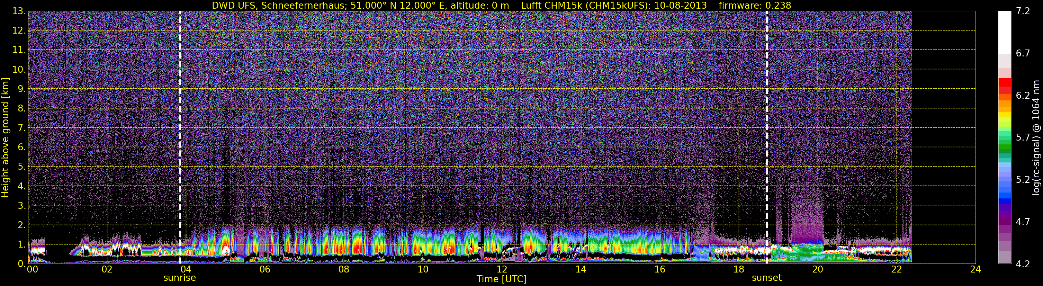The width and height of the screenshot is (1043, 286).
Task: Click the '5.7' colorbar value label
Action: (1023, 137)
